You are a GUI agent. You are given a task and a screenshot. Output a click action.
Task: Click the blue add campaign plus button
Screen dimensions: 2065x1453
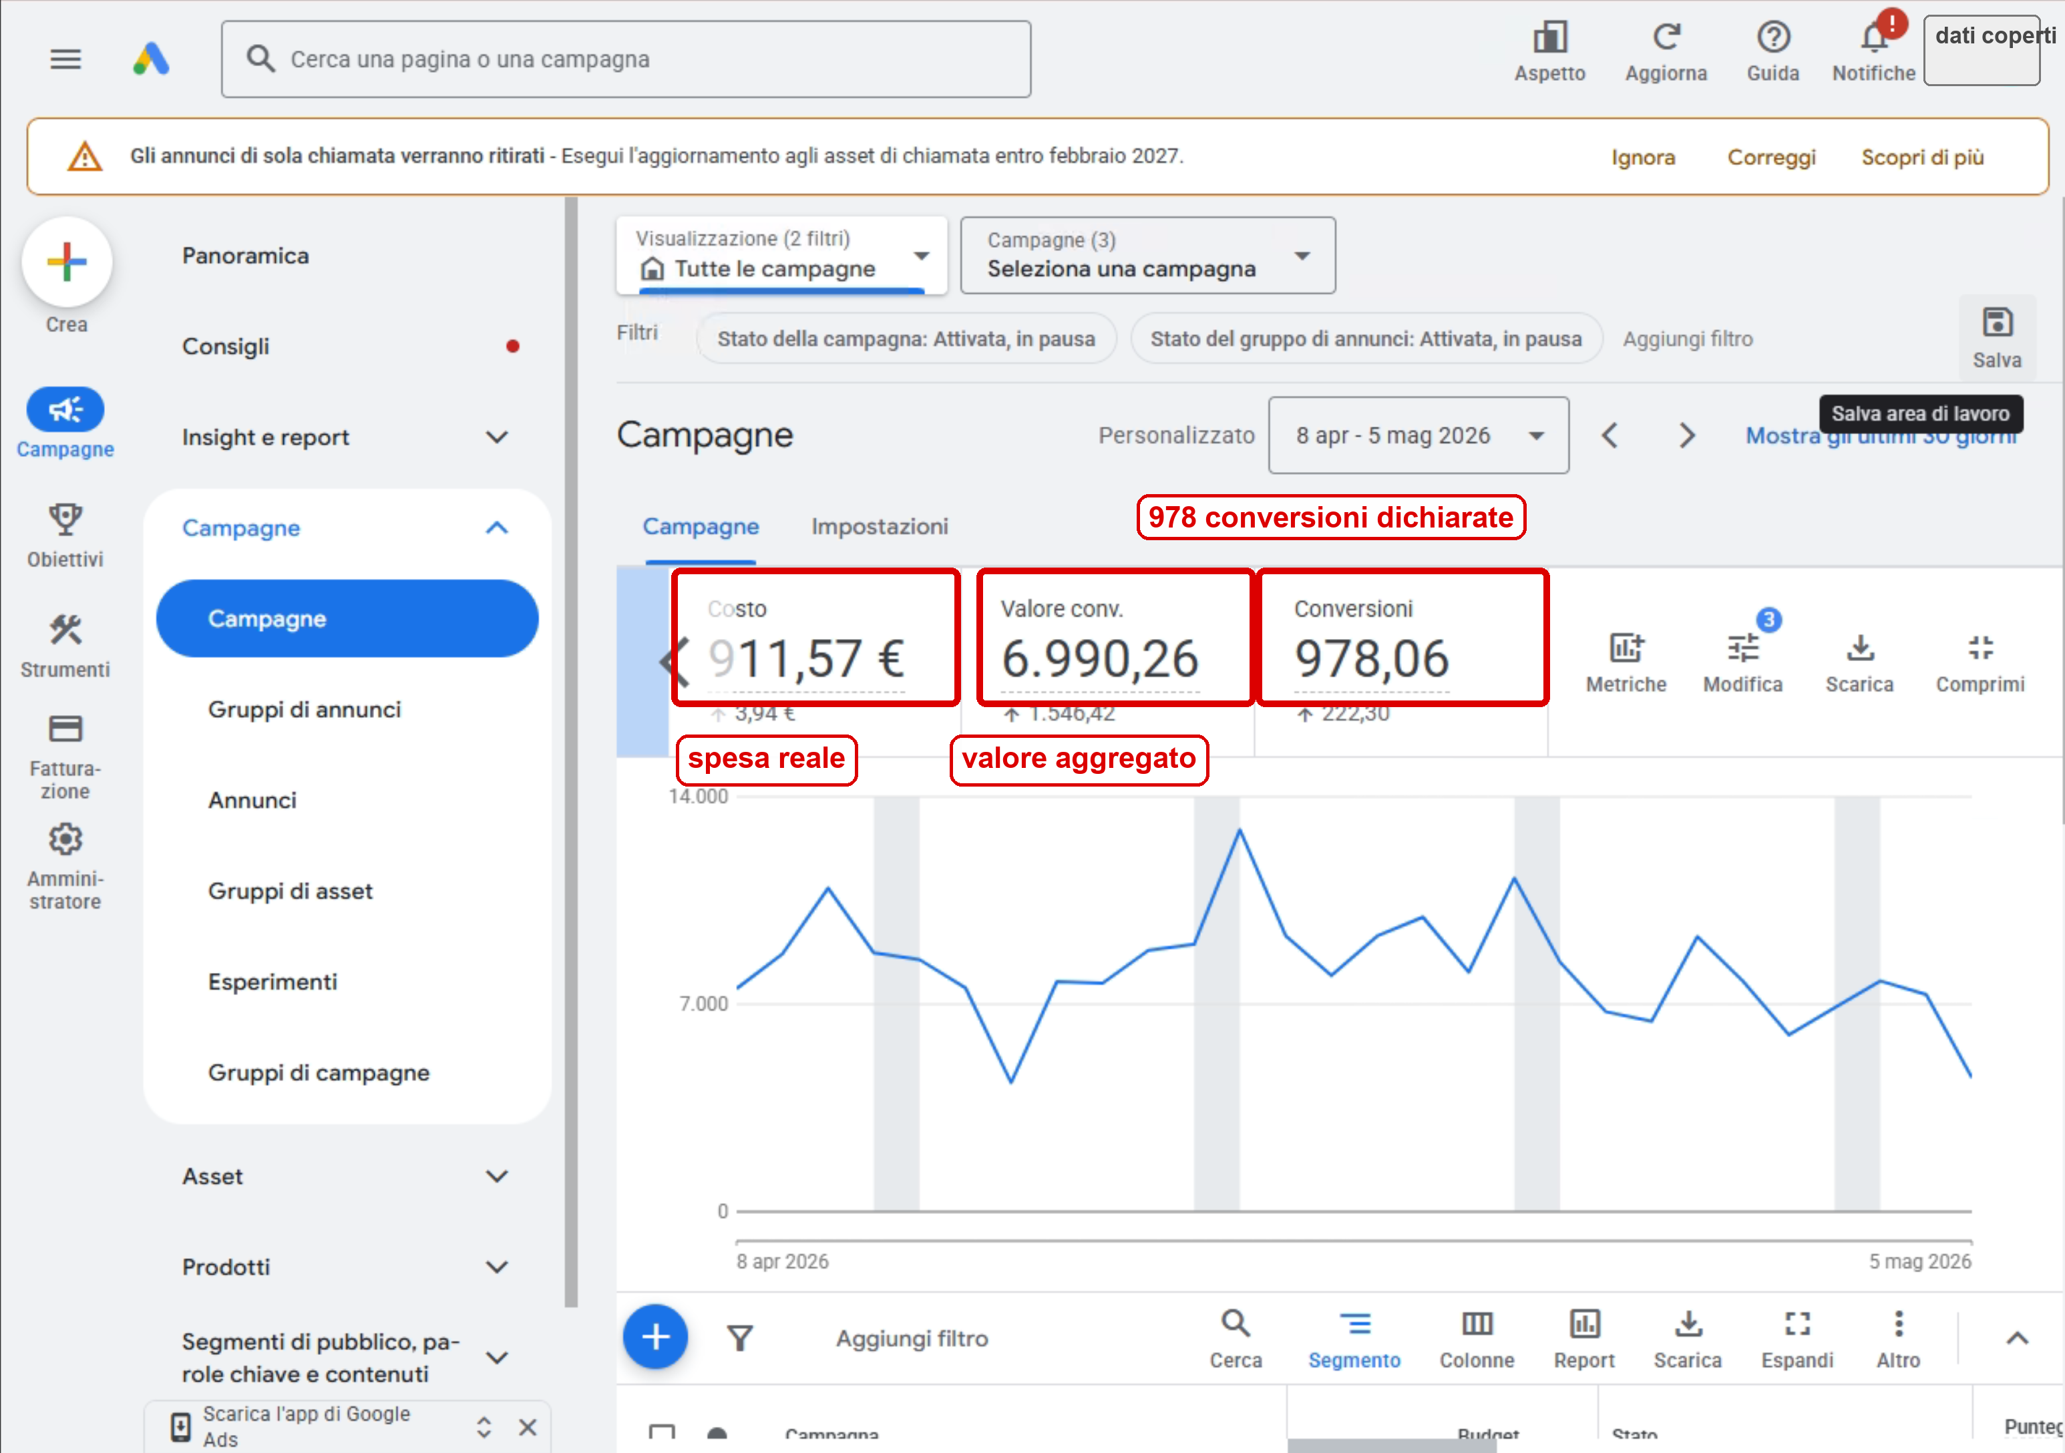[x=654, y=1337]
